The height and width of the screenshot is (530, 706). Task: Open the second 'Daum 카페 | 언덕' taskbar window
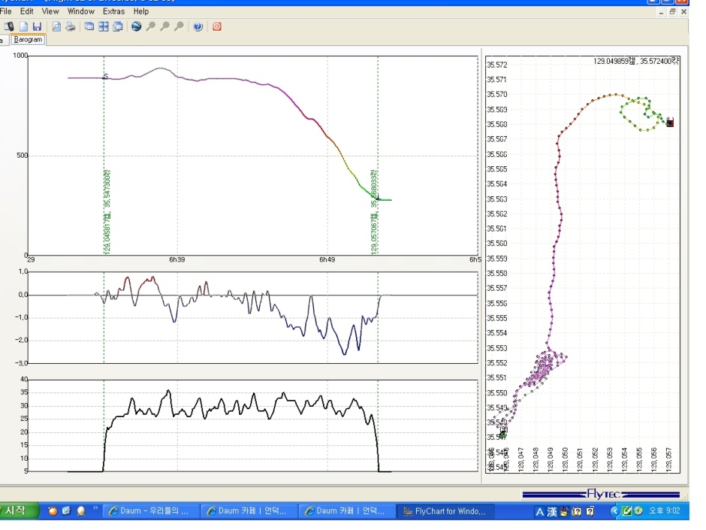[347, 511]
